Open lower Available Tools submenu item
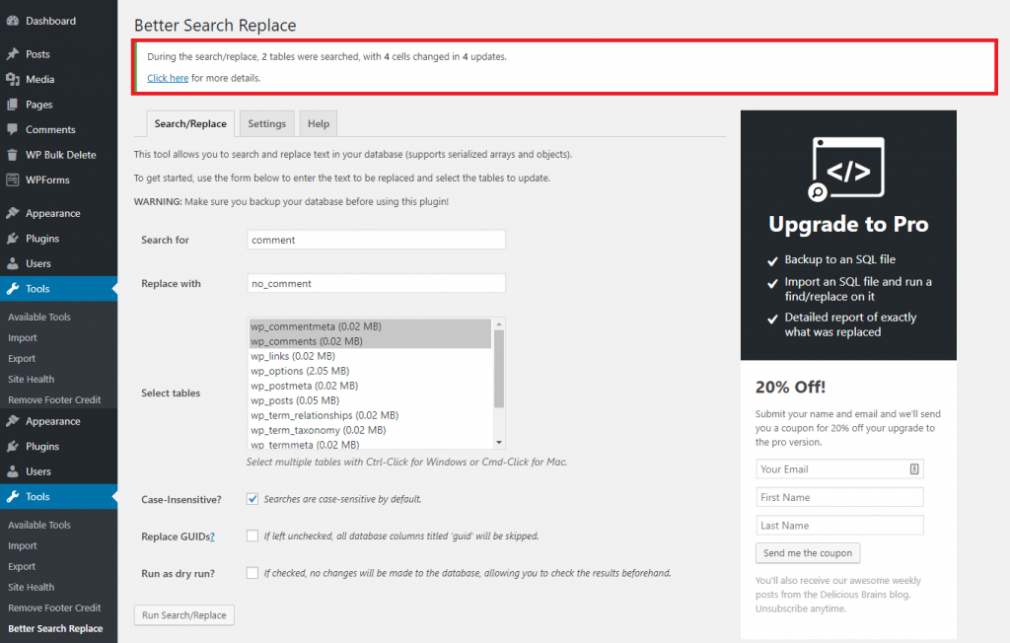 click(39, 525)
